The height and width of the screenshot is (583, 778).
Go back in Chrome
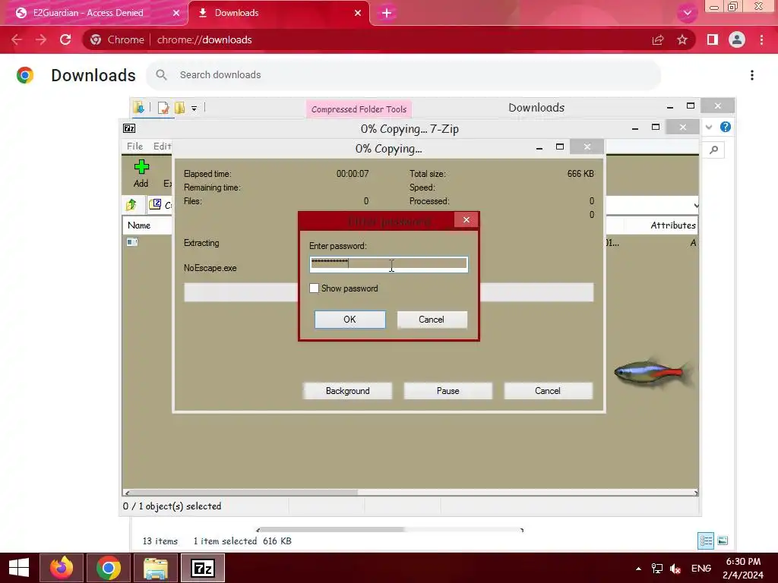(17, 39)
